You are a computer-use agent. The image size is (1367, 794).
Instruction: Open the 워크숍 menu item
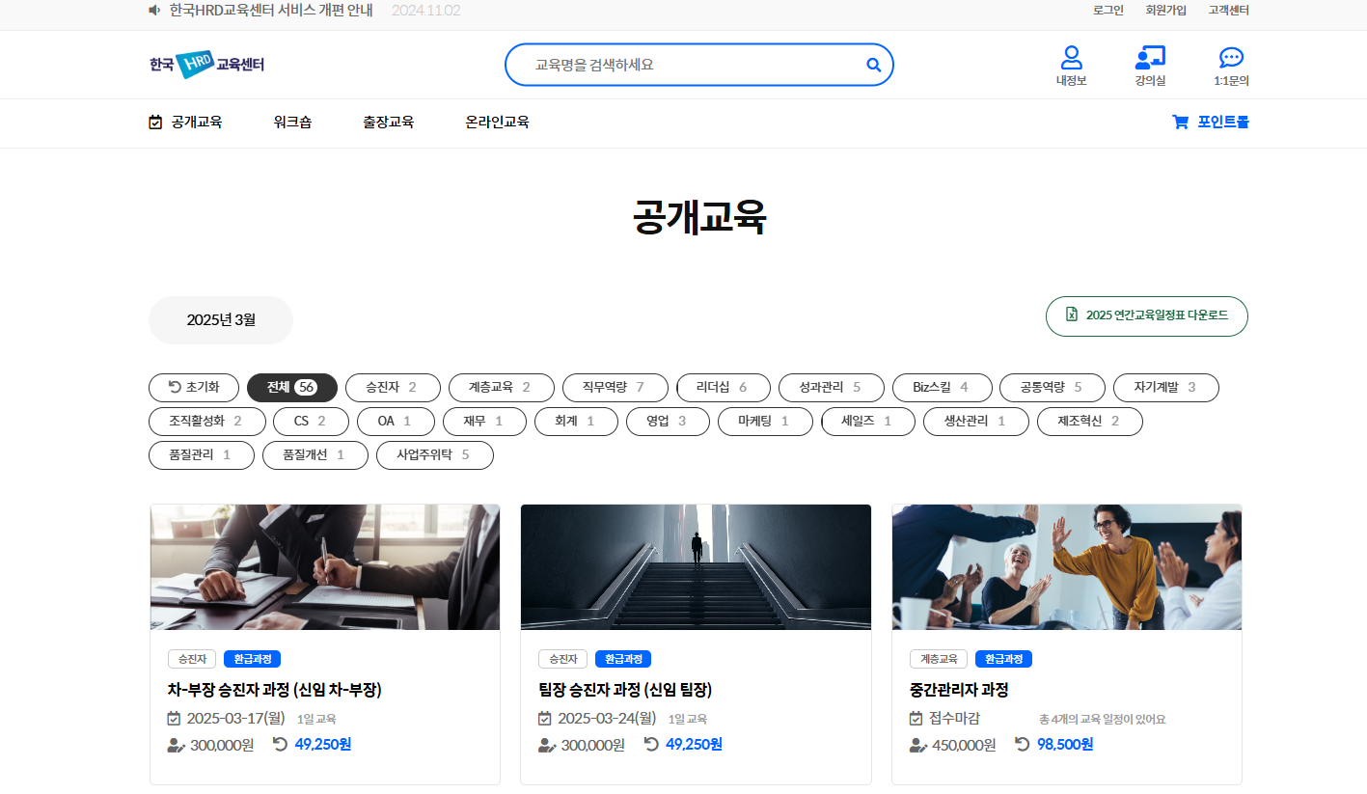(292, 123)
